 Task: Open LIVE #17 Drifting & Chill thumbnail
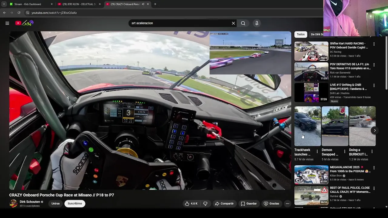[311, 92]
